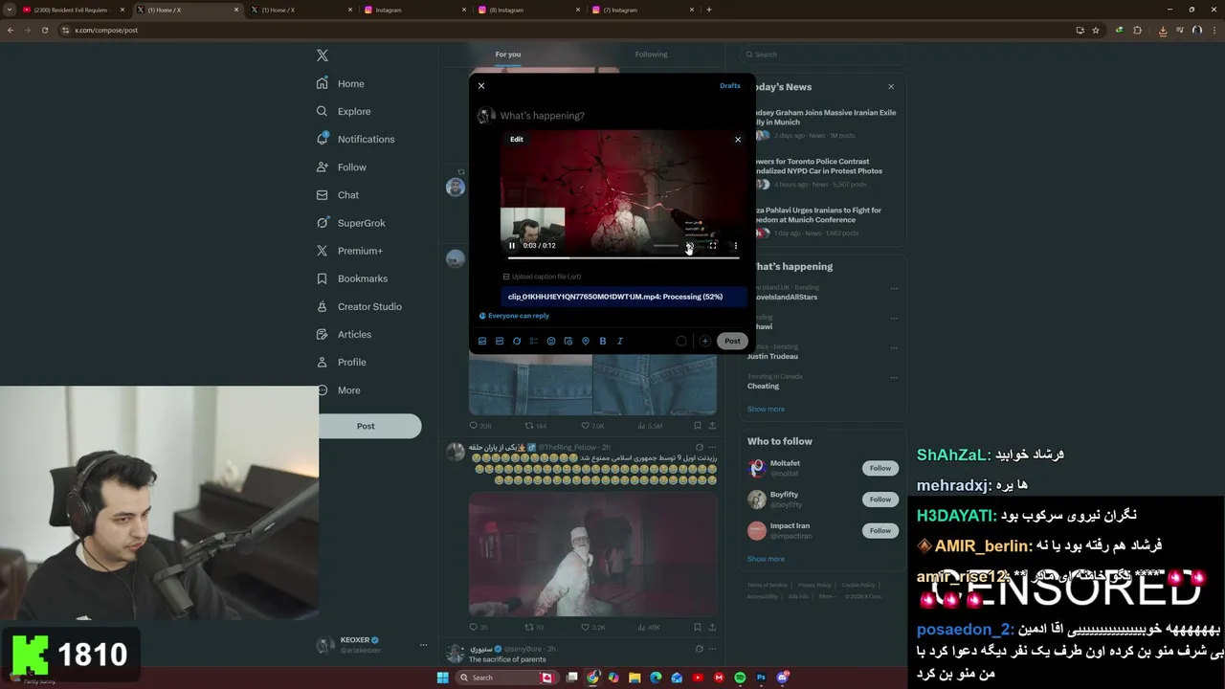Image resolution: width=1225 pixels, height=689 pixels.
Task: Switch to the For you tab
Action: click(508, 55)
